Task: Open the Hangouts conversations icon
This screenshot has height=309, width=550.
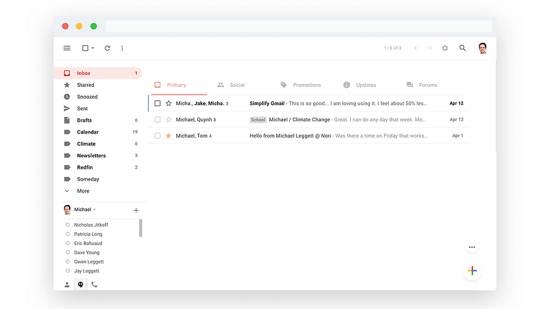Action: (81, 284)
